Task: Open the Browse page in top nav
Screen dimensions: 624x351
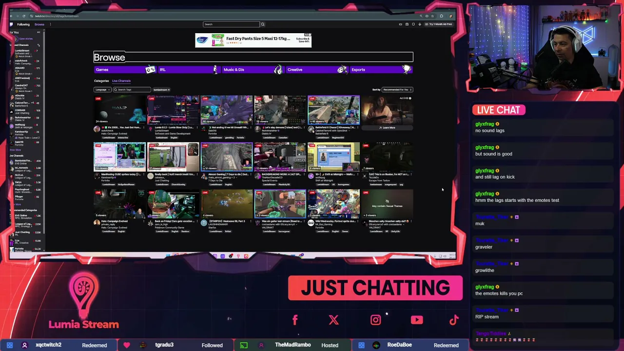Action: 39,24
